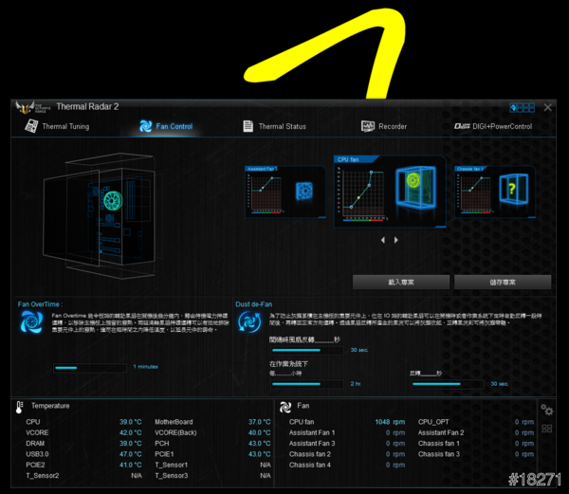The width and height of the screenshot is (569, 494).
Task: Open the Thermal Tuning tab
Action: (57, 126)
